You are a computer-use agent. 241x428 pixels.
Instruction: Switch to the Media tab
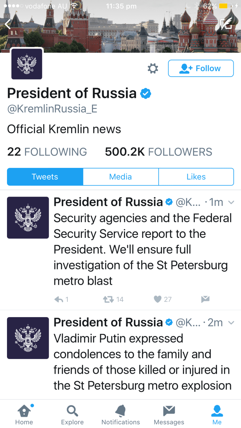point(120,177)
